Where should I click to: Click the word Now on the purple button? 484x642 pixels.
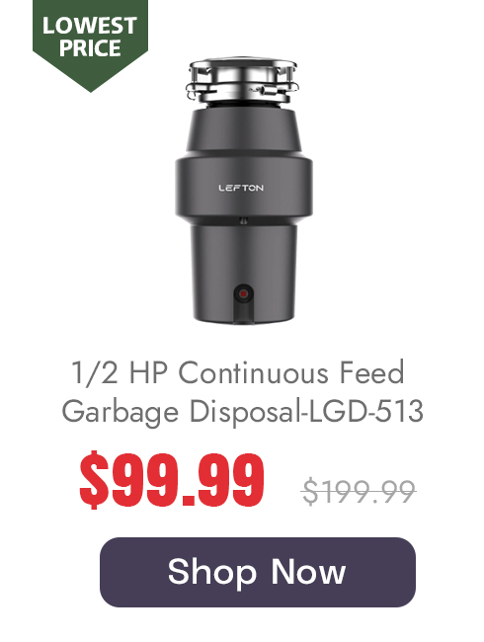308,572
